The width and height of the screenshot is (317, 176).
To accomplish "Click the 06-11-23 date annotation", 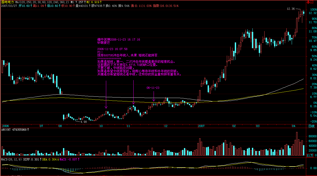I will pyautogui.click(x=153, y=88).
